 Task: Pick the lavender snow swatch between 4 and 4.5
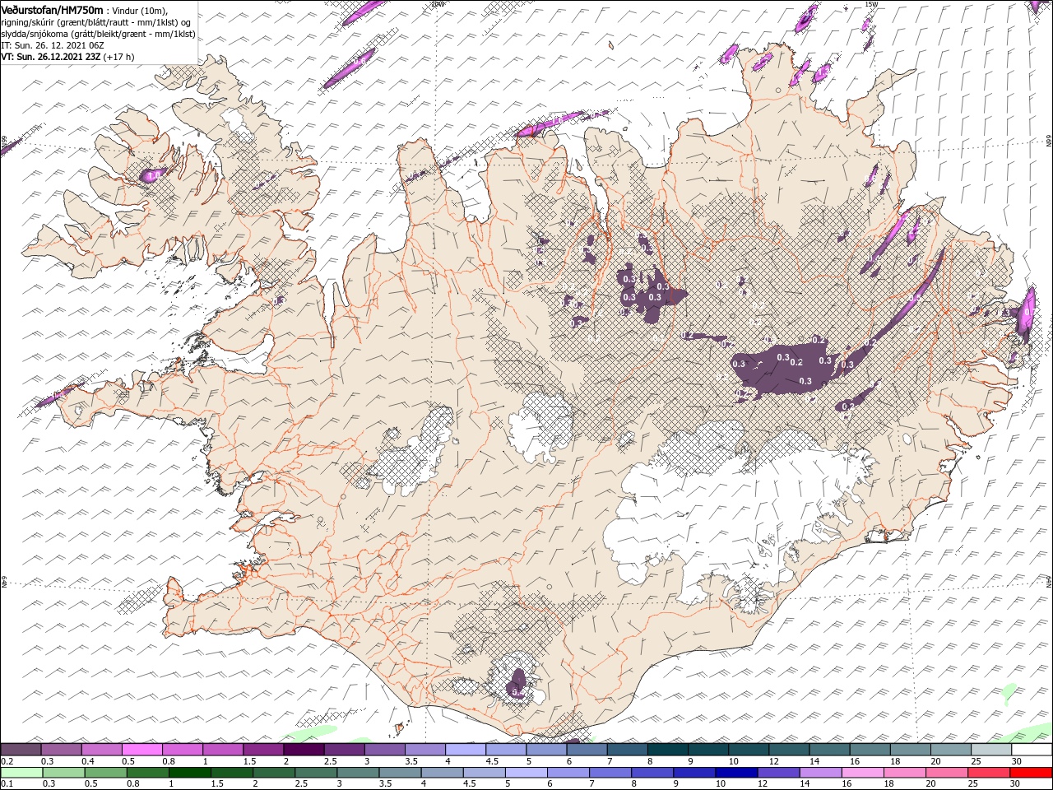[466, 750]
